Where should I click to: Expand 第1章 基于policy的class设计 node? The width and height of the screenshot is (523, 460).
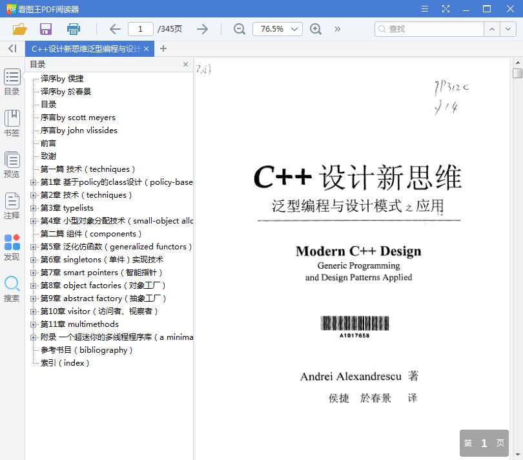tap(33, 182)
